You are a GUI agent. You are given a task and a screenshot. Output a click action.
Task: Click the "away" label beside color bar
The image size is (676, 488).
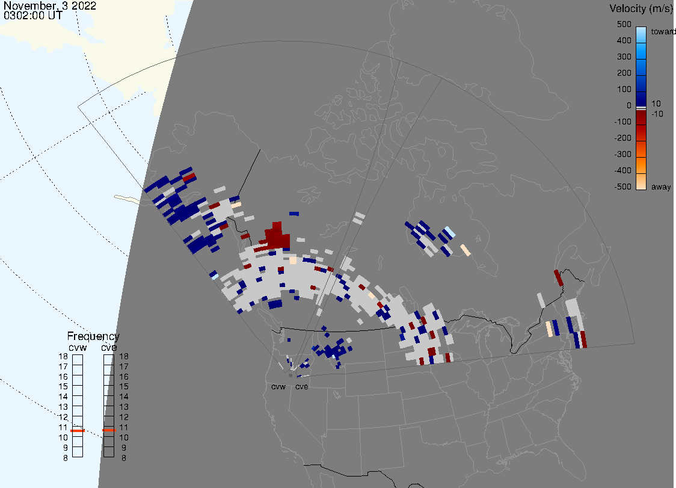(x=661, y=187)
